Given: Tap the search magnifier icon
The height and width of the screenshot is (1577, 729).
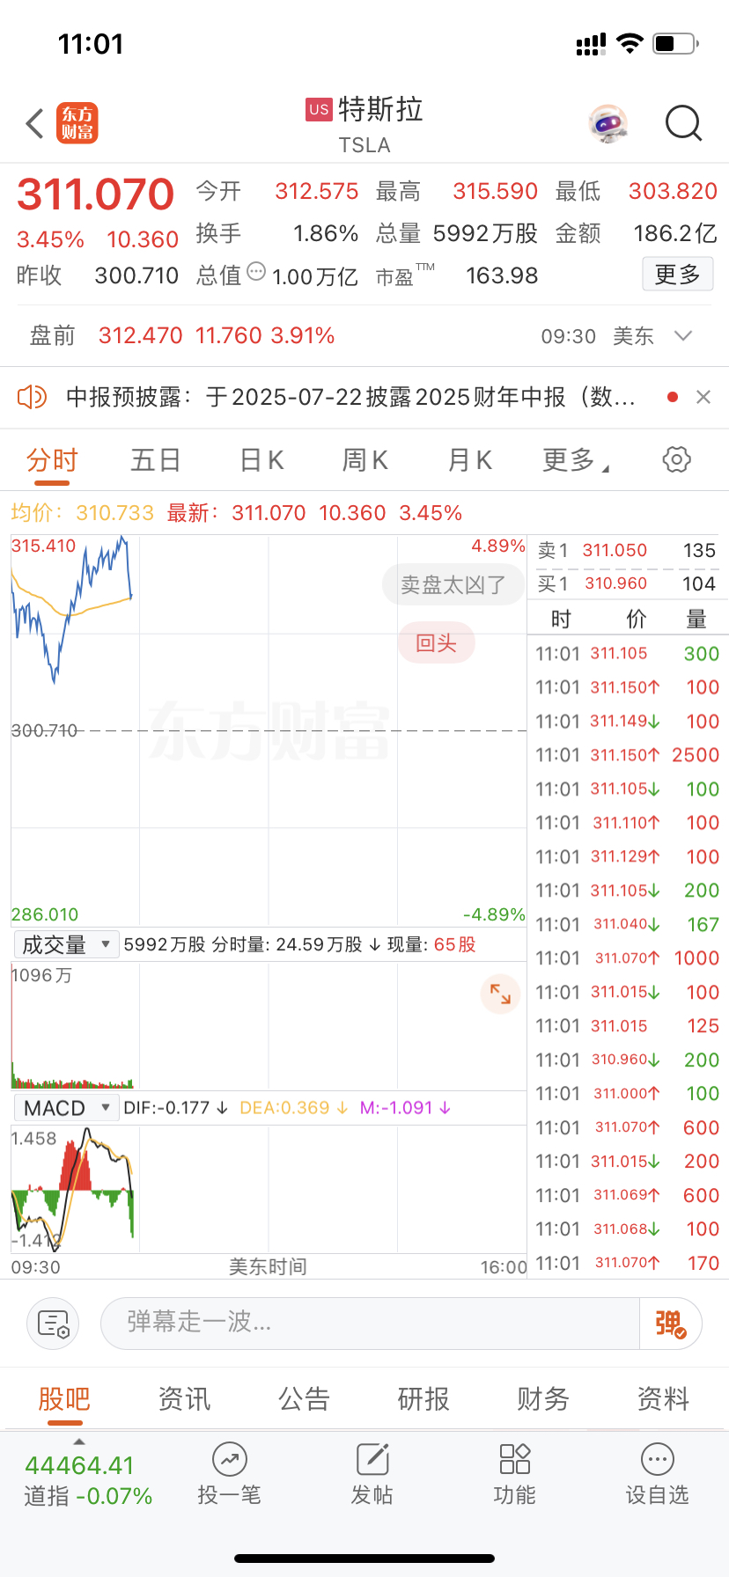Looking at the screenshot, I should (683, 124).
